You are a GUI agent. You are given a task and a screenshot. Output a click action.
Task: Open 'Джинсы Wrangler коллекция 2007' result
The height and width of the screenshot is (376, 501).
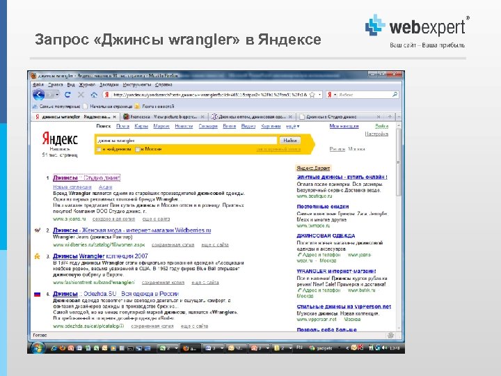pos(100,256)
